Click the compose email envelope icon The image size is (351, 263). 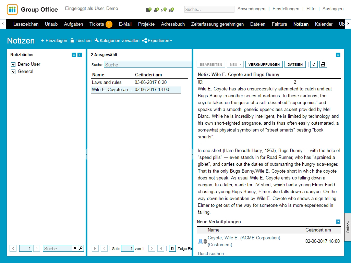(164, 10)
